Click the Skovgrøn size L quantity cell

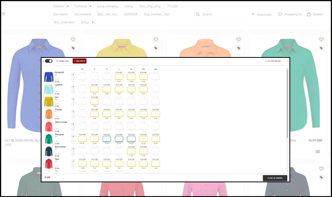(x=119, y=139)
